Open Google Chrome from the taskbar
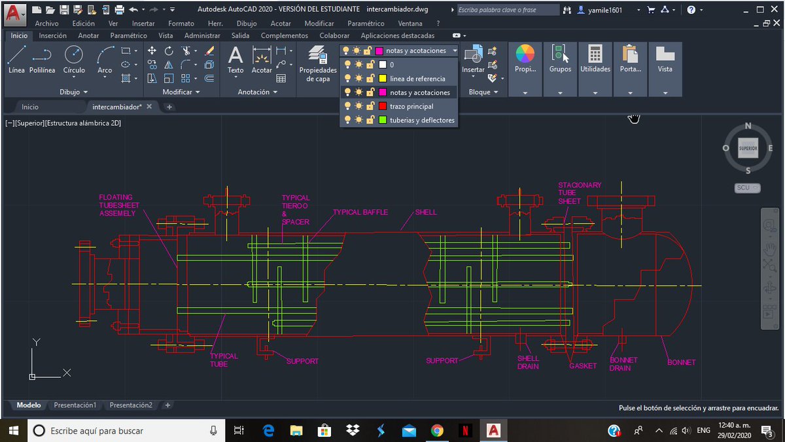The image size is (785, 442). click(437, 430)
